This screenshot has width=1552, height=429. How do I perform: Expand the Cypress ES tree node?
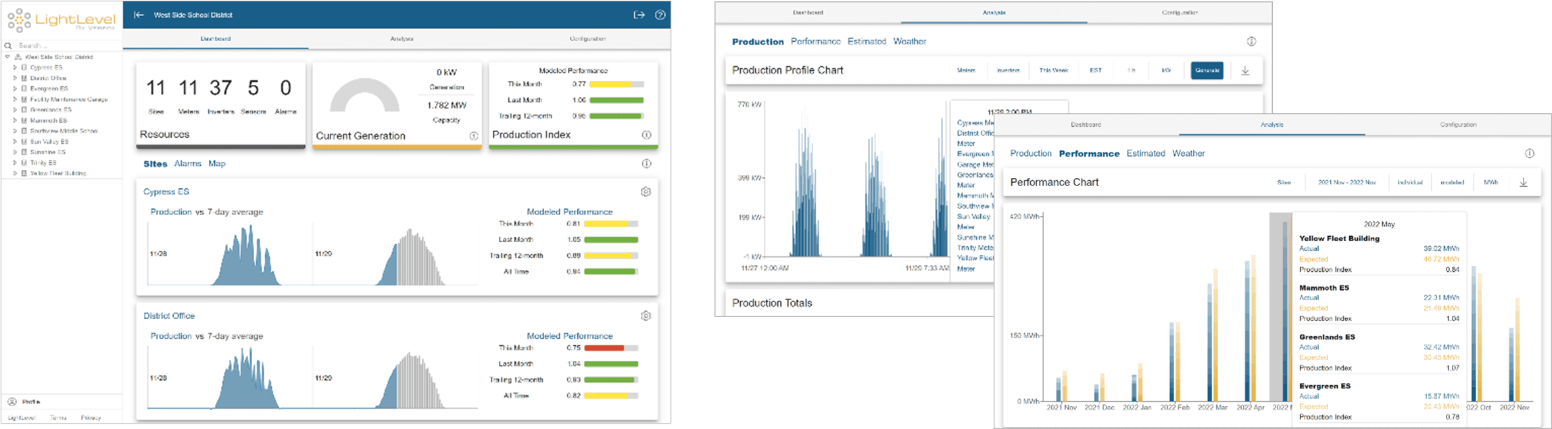pos(15,67)
